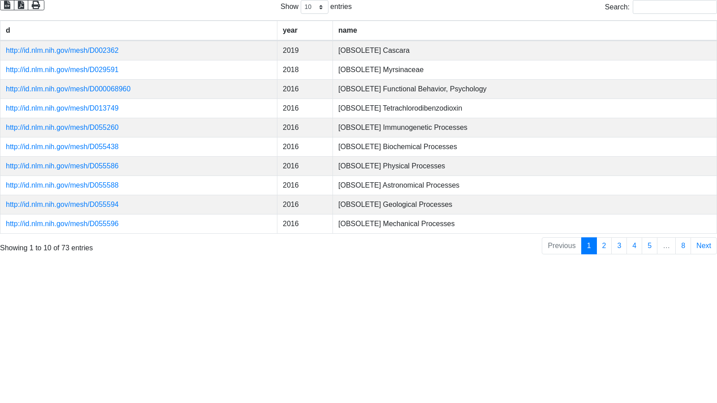Focus the Search input field
This screenshot has height=403, width=717.
coord(674,7)
